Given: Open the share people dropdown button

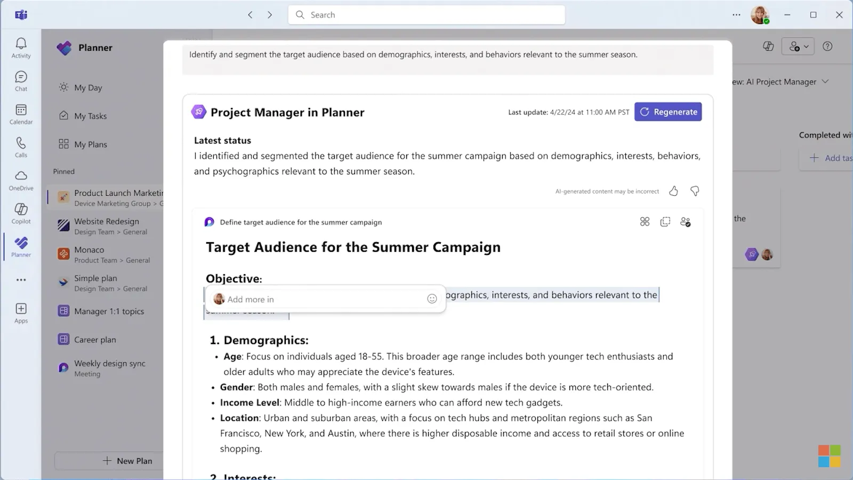Looking at the screenshot, I should (798, 46).
